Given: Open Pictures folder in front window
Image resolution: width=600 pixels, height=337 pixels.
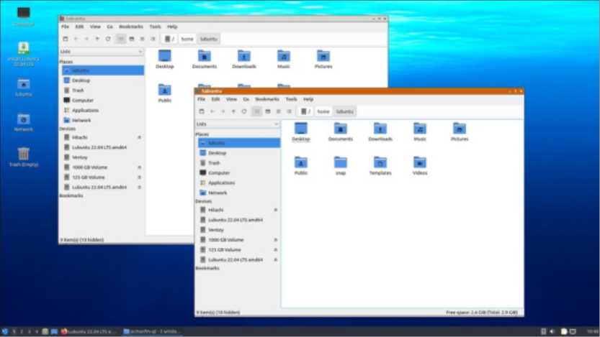Looking at the screenshot, I should pyautogui.click(x=460, y=131).
